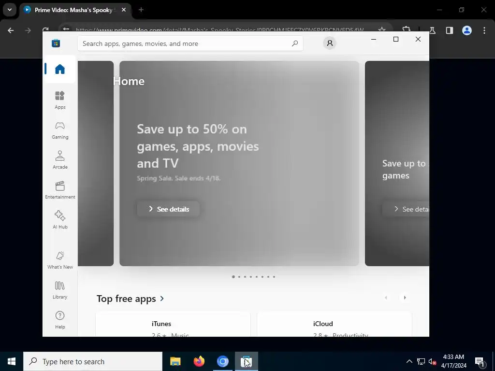
Task: Click the search magnifier icon in Store
Action: pyautogui.click(x=294, y=43)
